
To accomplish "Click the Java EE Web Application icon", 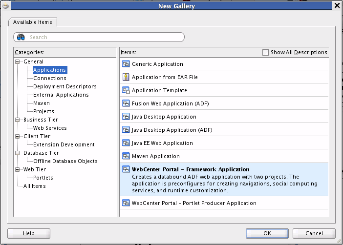I will click(126, 143).
